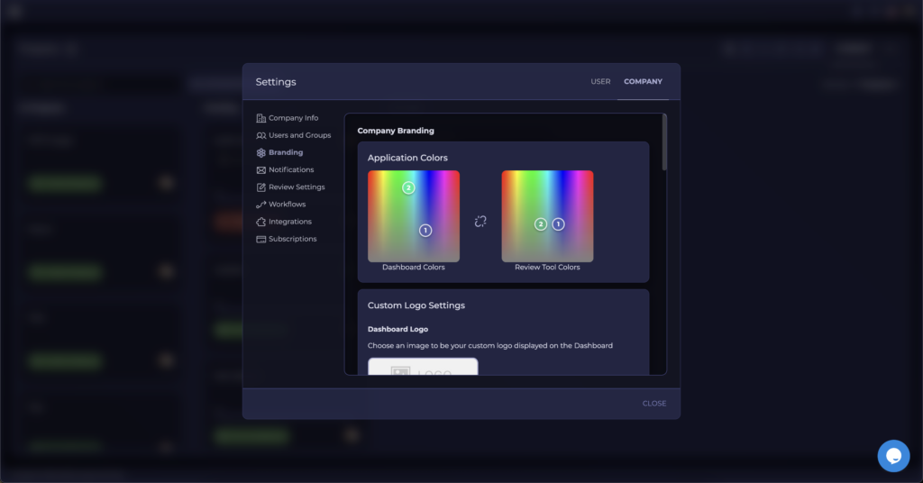Close the Settings dialog with CLOSE

(x=654, y=404)
